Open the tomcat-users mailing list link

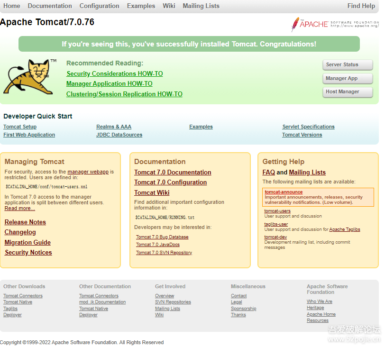click(x=277, y=211)
